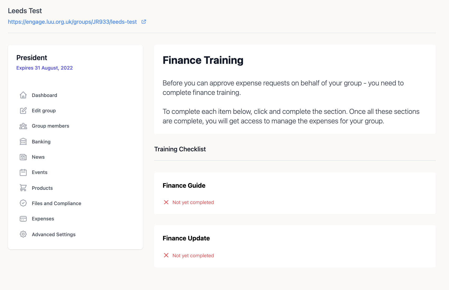Open the Leeds Test group URL
This screenshot has width=449, height=290.
coord(72,22)
